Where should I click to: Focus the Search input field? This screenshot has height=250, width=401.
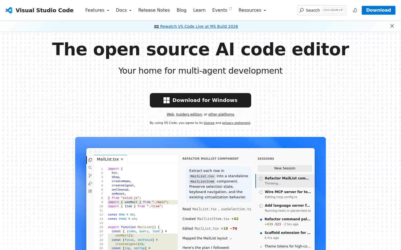click(x=322, y=10)
